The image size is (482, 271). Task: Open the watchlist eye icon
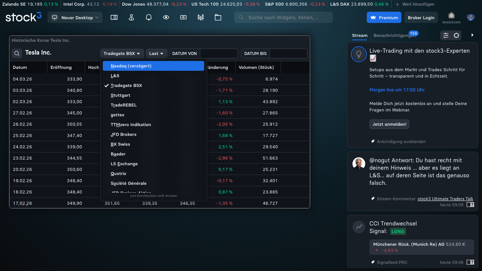[x=166, y=17]
